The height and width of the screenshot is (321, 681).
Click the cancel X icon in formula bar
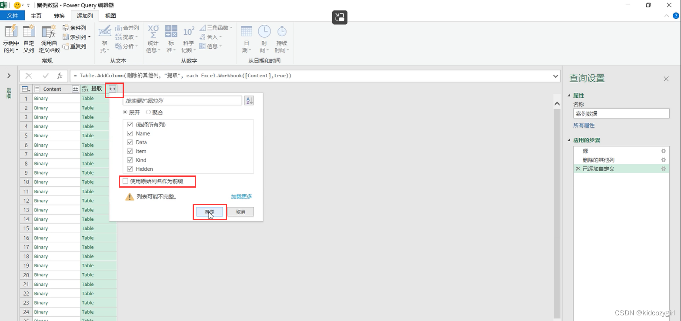pos(29,76)
